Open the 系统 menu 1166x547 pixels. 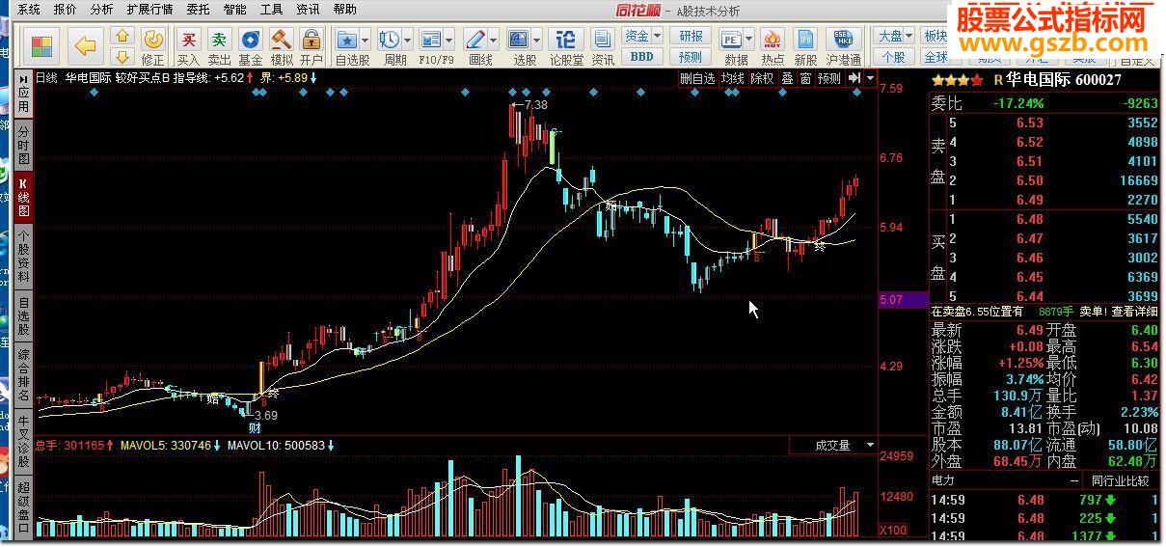pos(29,10)
